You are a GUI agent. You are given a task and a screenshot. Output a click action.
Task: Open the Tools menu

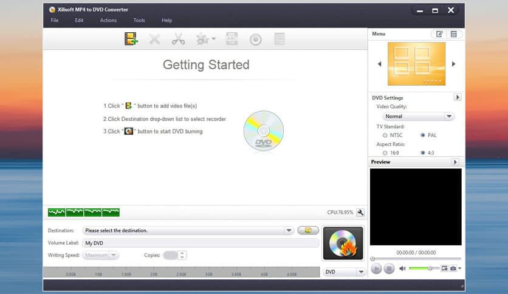(x=139, y=20)
